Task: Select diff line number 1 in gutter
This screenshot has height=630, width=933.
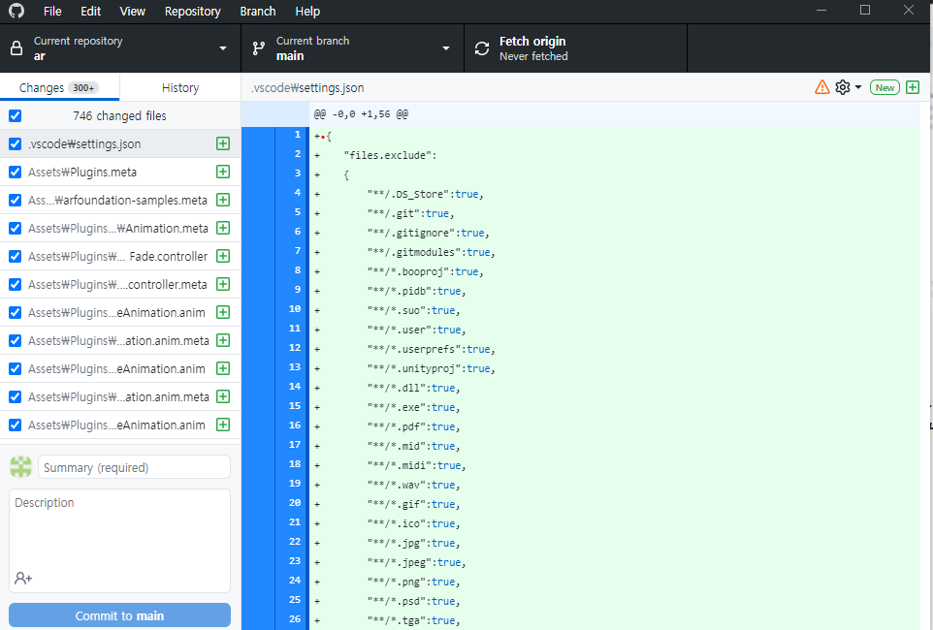Action: 297,135
